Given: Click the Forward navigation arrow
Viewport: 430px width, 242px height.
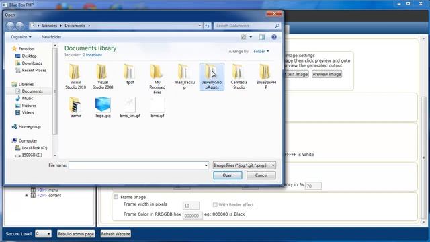Looking at the screenshot, I should point(19,26).
